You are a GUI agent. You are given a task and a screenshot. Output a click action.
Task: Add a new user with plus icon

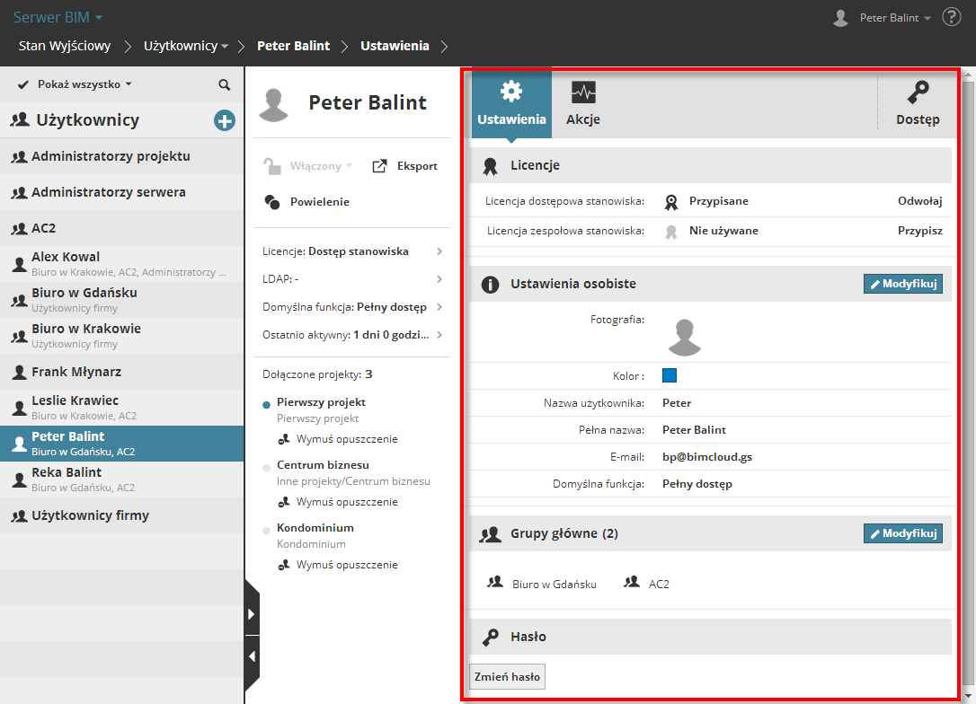(224, 120)
